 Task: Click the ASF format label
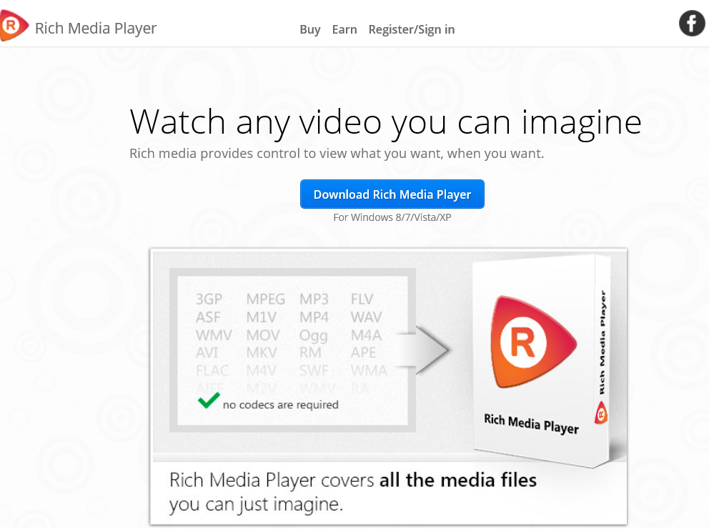(208, 317)
